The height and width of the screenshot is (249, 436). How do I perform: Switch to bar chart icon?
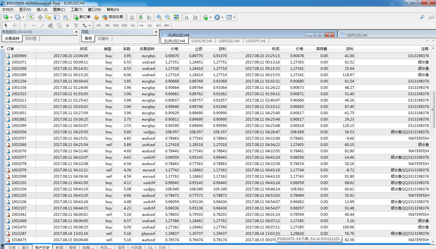pos(132,17)
